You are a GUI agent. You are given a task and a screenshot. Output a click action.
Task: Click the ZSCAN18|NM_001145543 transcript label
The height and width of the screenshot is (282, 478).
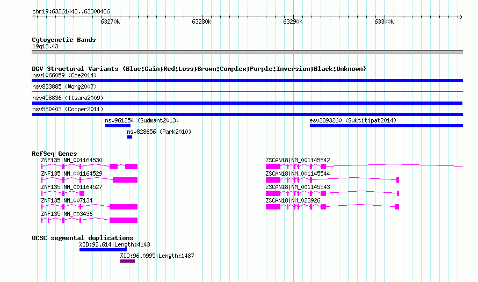click(x=298, y=187)
